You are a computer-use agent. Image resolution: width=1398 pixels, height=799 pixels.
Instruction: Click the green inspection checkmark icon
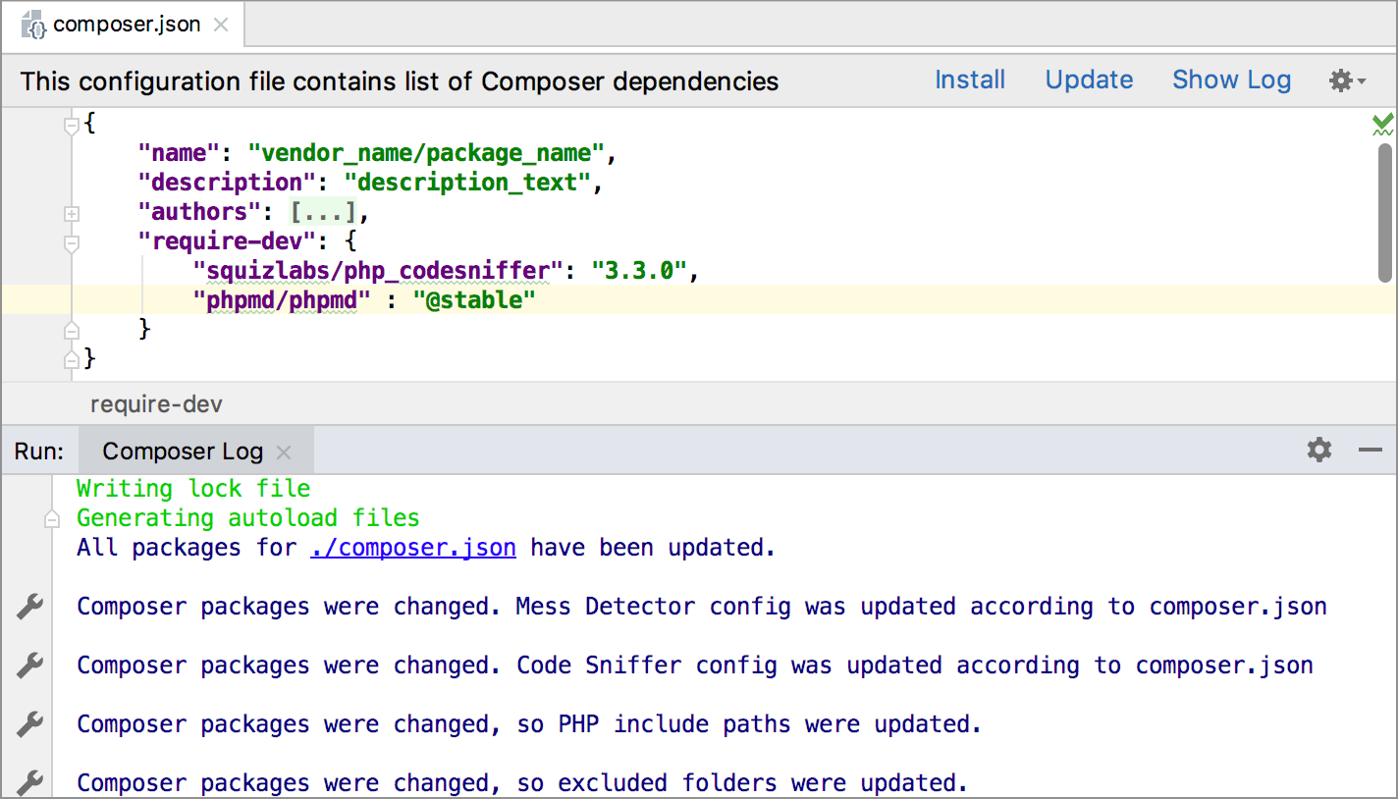tap(1382, 124)
